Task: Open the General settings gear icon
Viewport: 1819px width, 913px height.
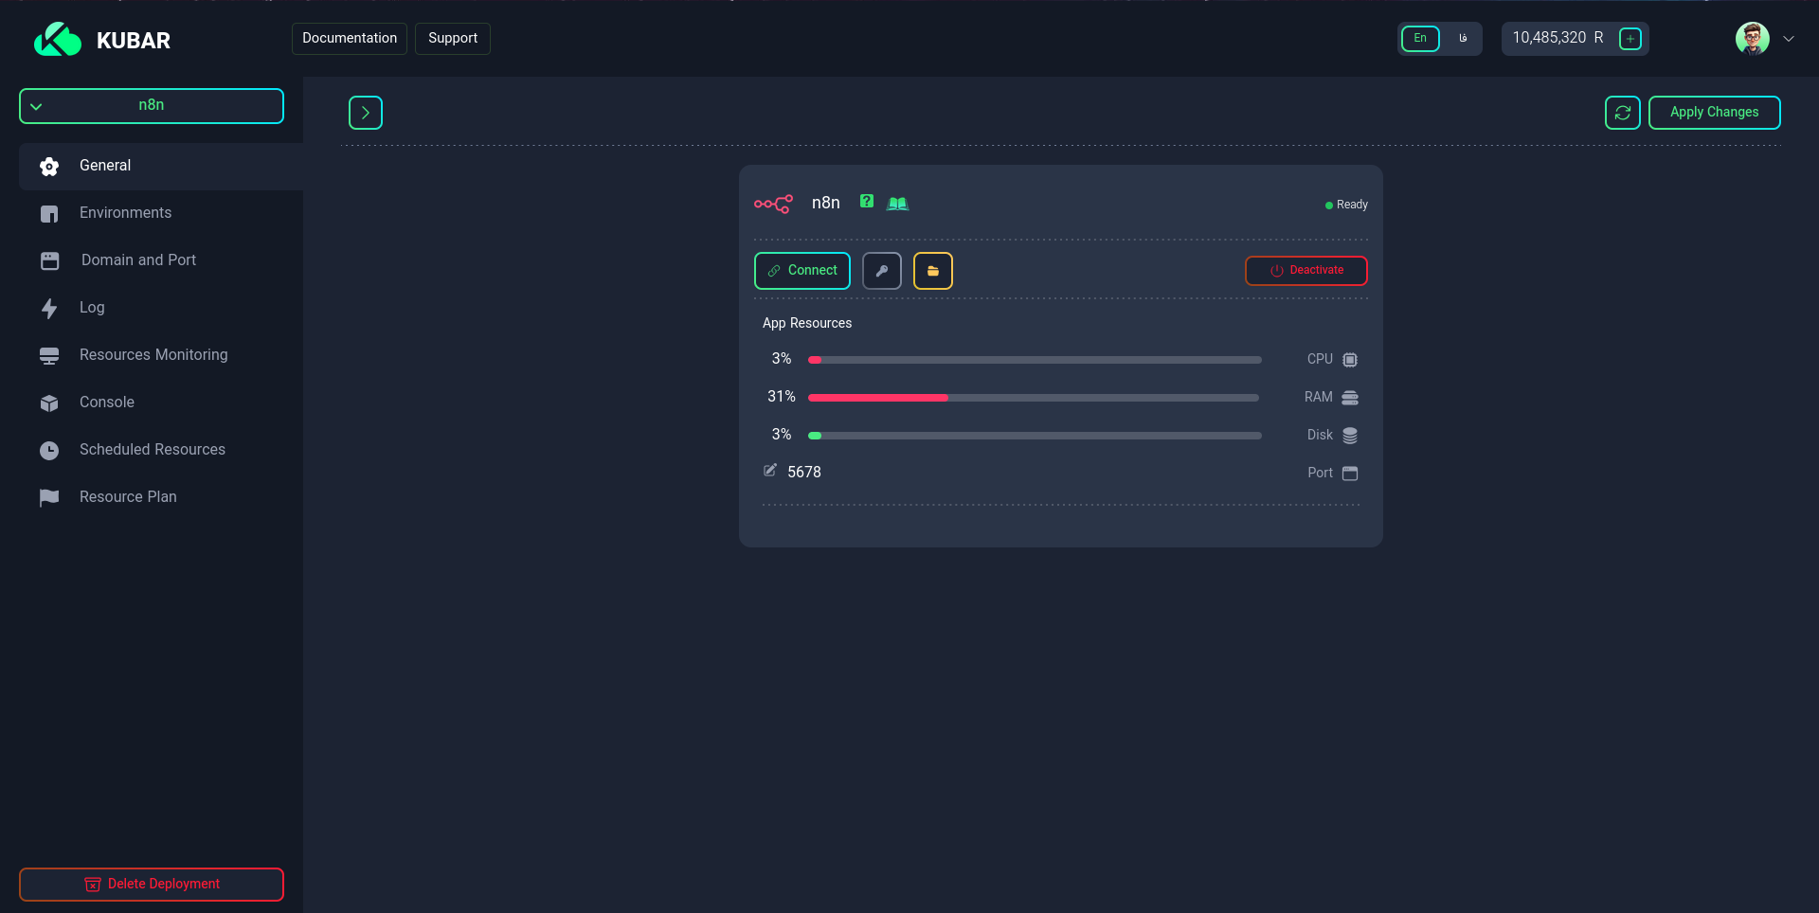Action: tap(49, 167)
